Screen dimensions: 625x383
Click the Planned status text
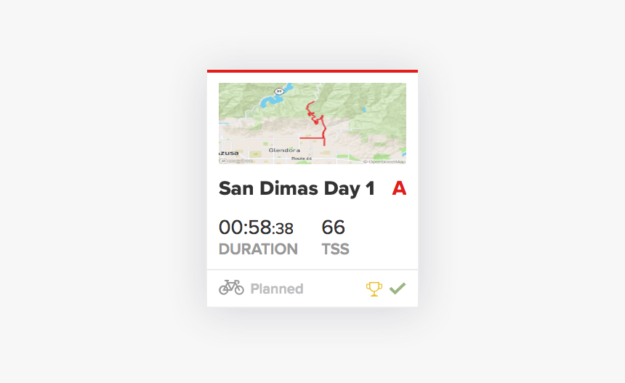(x=277, y=289)
